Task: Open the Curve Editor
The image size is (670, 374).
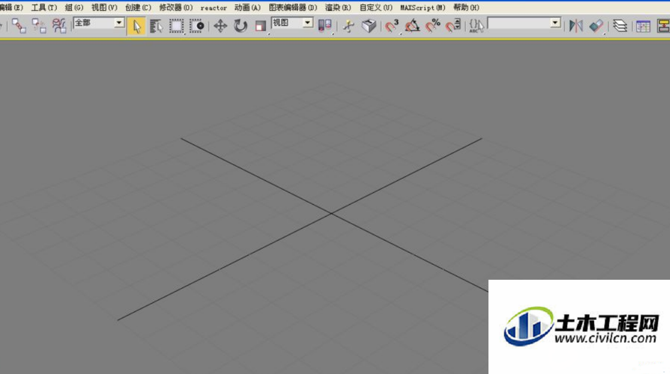Action: [643, 26]
